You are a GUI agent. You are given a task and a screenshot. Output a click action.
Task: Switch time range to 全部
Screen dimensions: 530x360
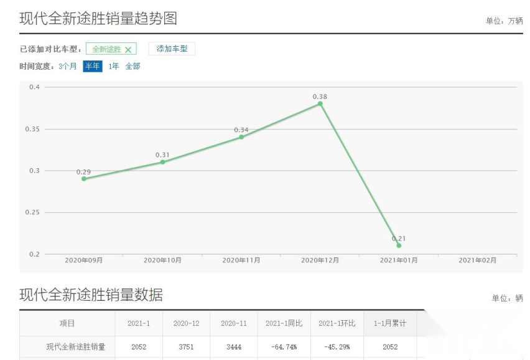tap(132, 66)
